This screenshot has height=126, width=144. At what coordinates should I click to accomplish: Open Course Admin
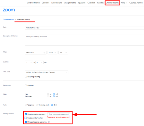tap(136, 3)
